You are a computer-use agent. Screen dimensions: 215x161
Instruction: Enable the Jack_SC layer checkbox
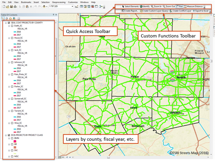[12, 50]
